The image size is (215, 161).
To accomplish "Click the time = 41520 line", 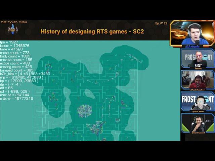I will coord(11,49).
